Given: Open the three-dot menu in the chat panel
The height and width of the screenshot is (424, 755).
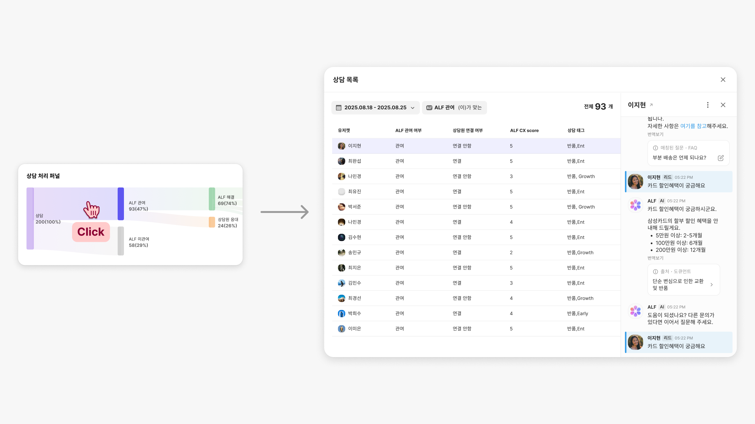Looking at the screenshot, I should click(x=707, y=105).
